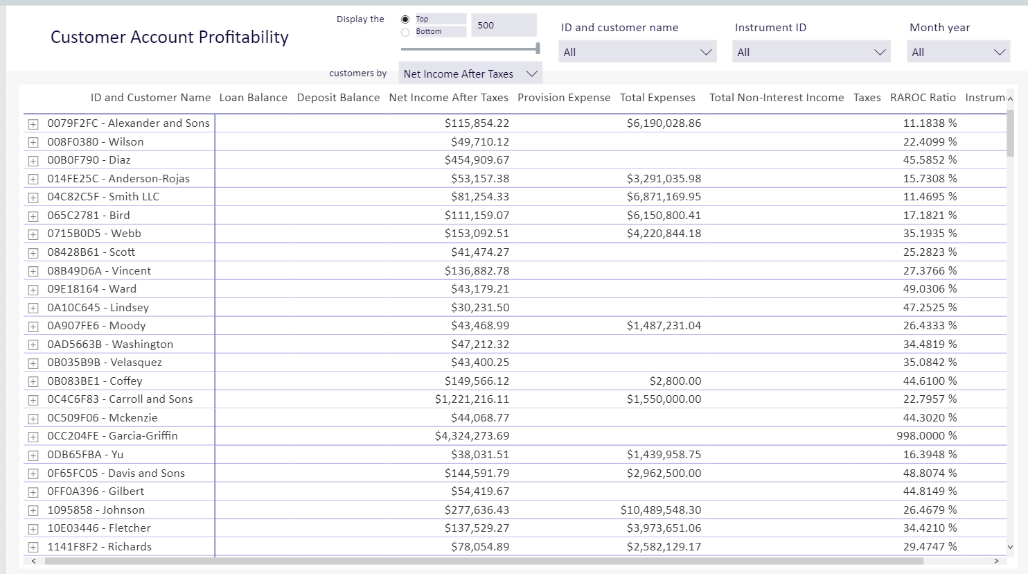Sort by Provision Expense column header
Screen dimensions: 1028x574
pyautogui.click(x=564, y=98)
